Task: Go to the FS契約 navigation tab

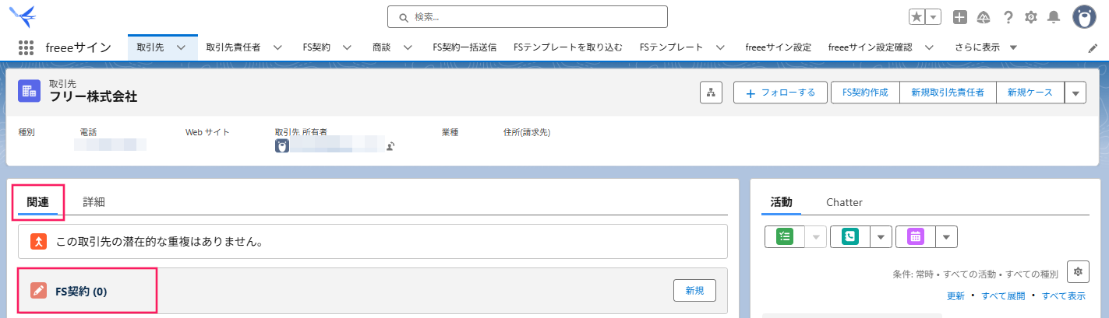Action: 316,47
